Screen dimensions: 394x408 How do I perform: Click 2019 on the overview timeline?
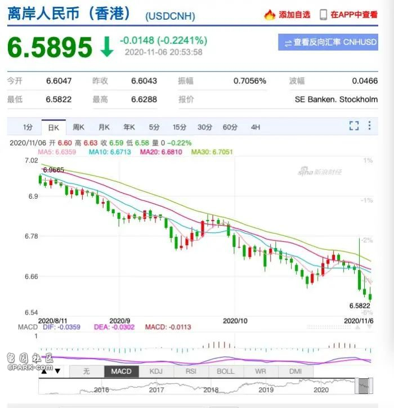266,390
